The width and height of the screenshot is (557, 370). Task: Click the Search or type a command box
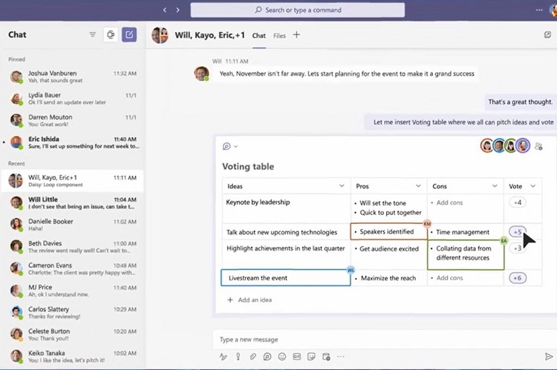298,10
